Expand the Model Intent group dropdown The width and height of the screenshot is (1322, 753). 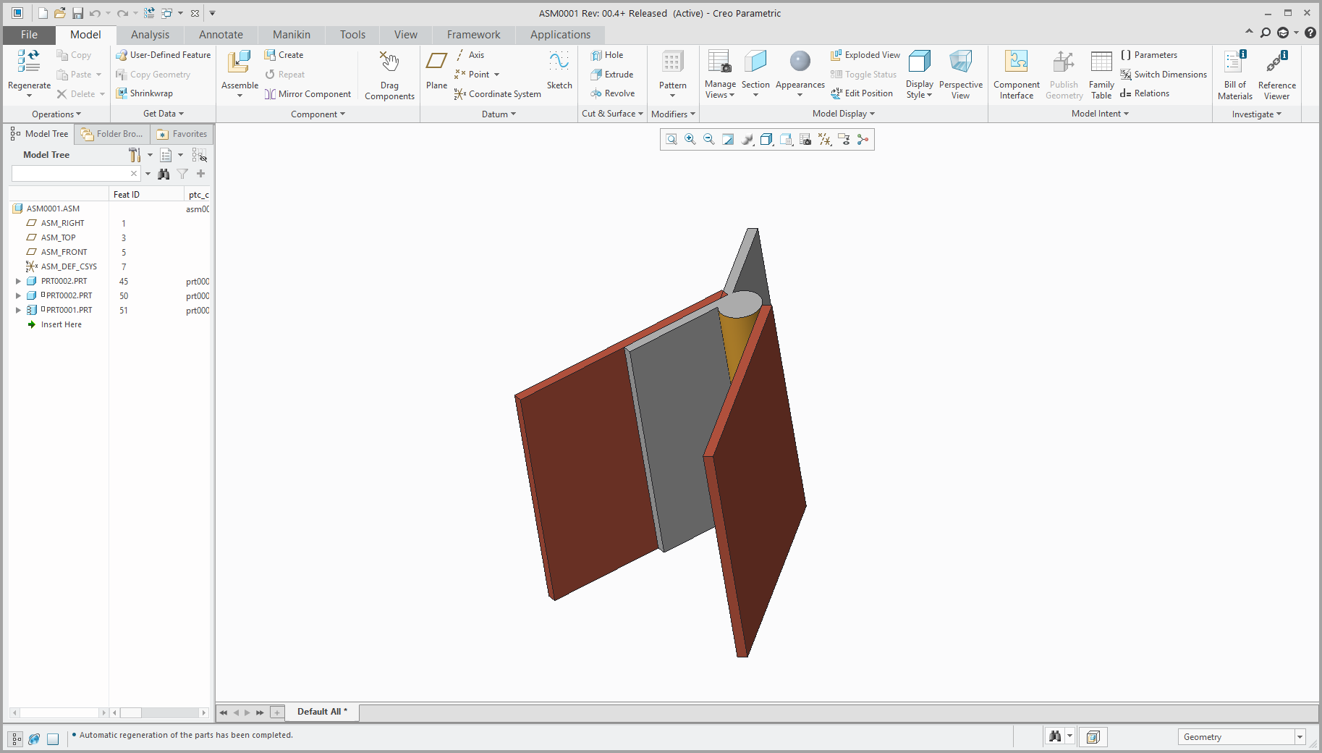pyautogui.click(x=1100, y=114)
